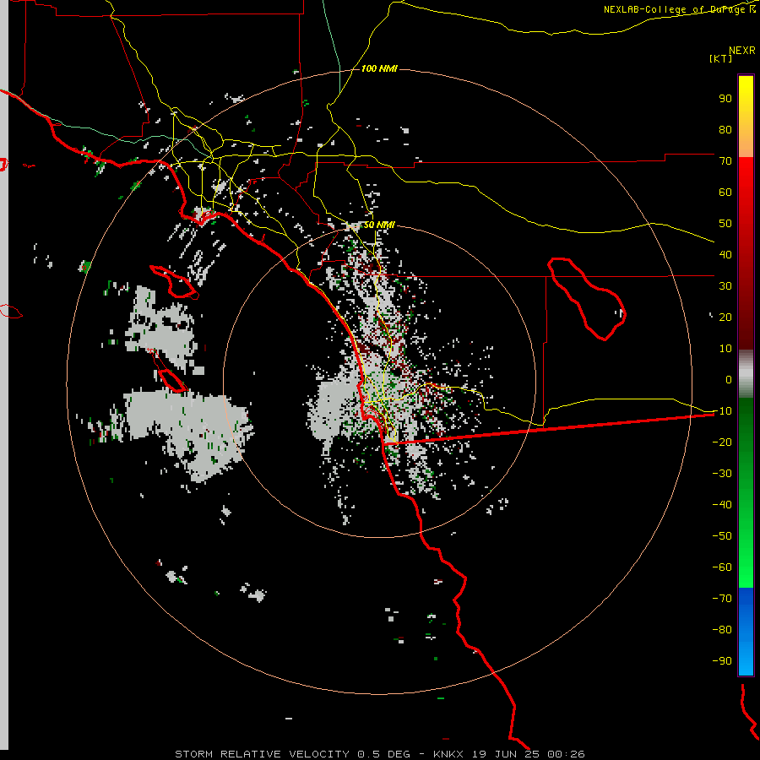Click the 00:26 timestamp
The image size is (760, 760).
click(x=566, y=754)
